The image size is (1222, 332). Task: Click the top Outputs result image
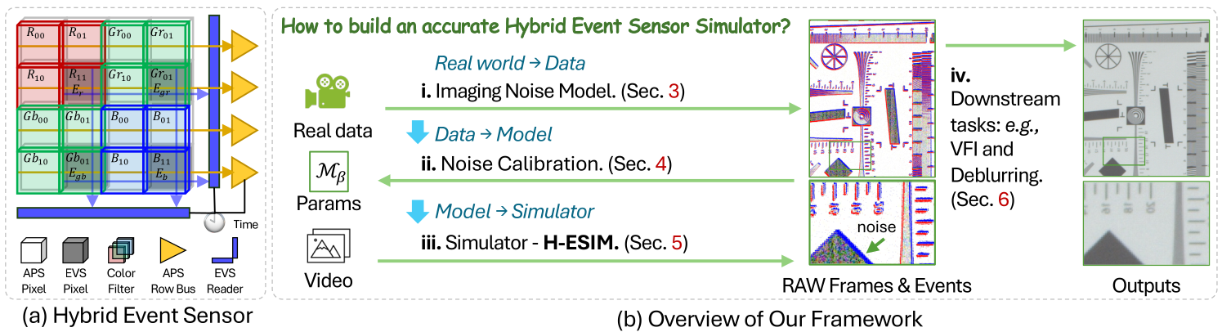point(1146,98)
